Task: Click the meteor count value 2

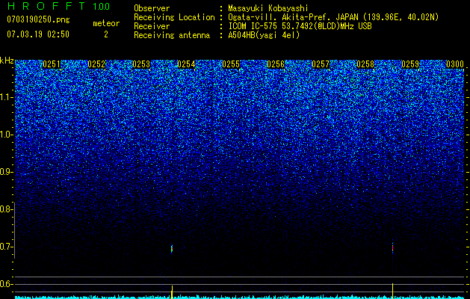Action: 106,34
